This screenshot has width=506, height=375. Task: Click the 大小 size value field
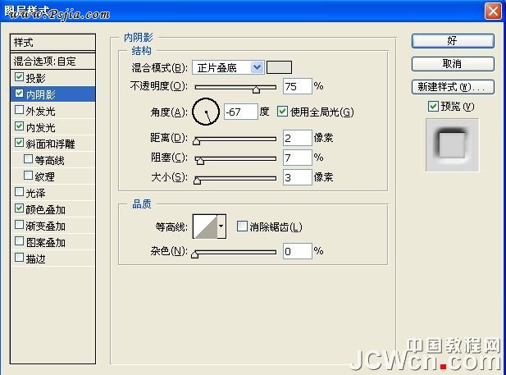[x=297, y=177]
